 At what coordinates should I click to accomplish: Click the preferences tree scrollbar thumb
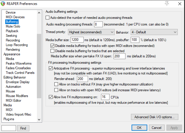pyautogui.click(x=39, y=66)
